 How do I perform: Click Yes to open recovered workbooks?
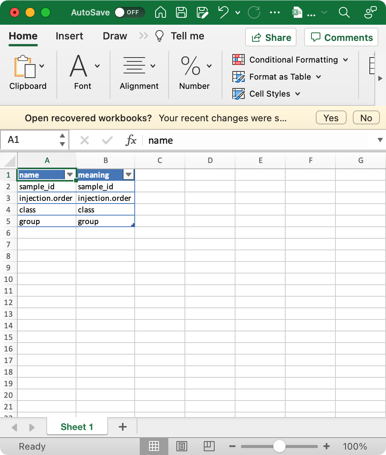[331, 118]
